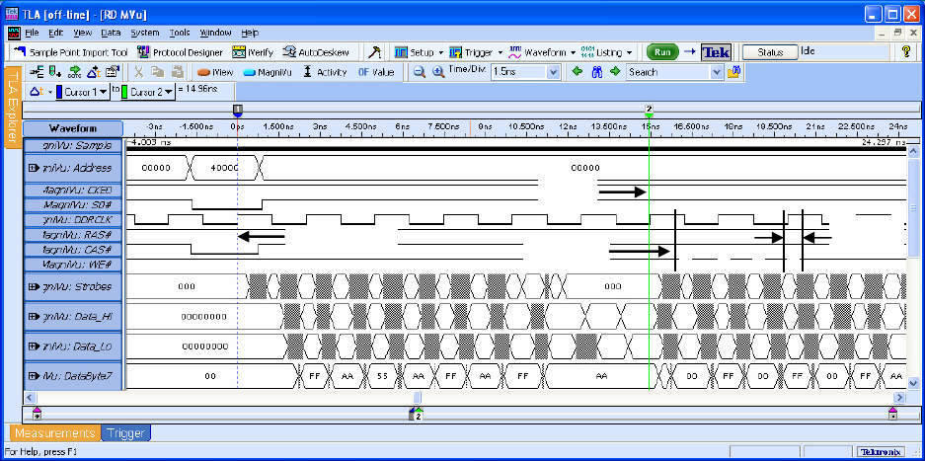Start the AutoDeskew tool

pos(316,52)
